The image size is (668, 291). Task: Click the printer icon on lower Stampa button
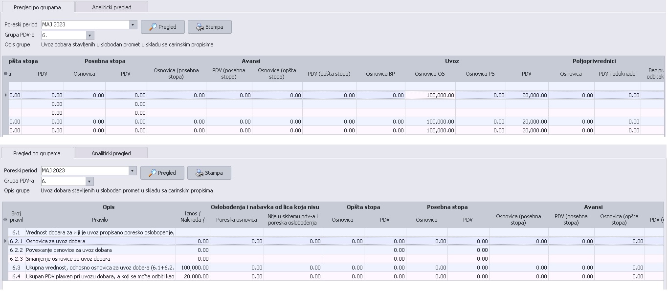click(x=200, y=173)
